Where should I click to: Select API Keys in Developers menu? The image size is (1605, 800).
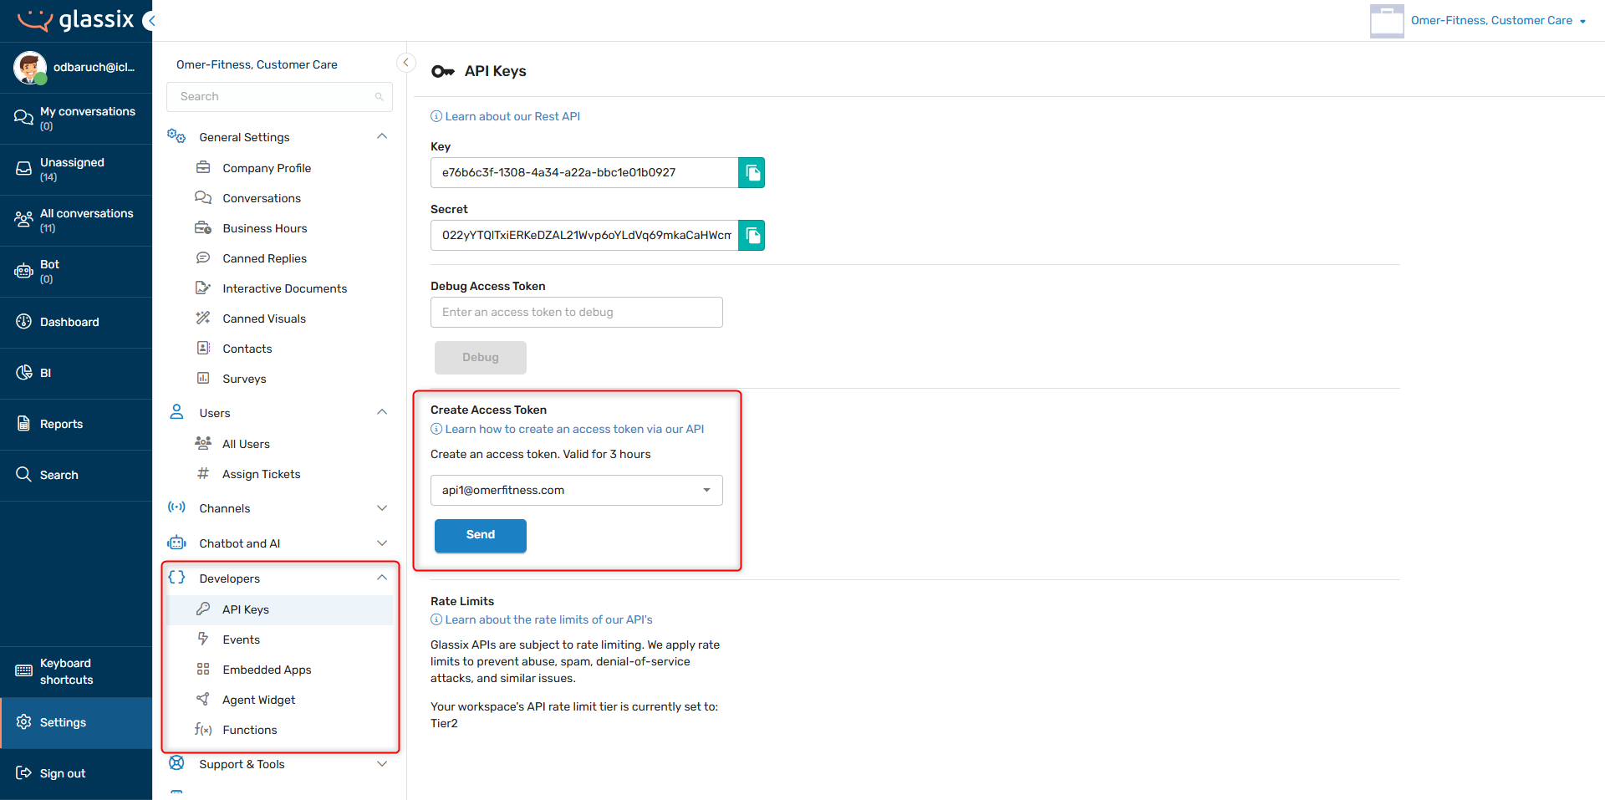(x=279, y=609)
